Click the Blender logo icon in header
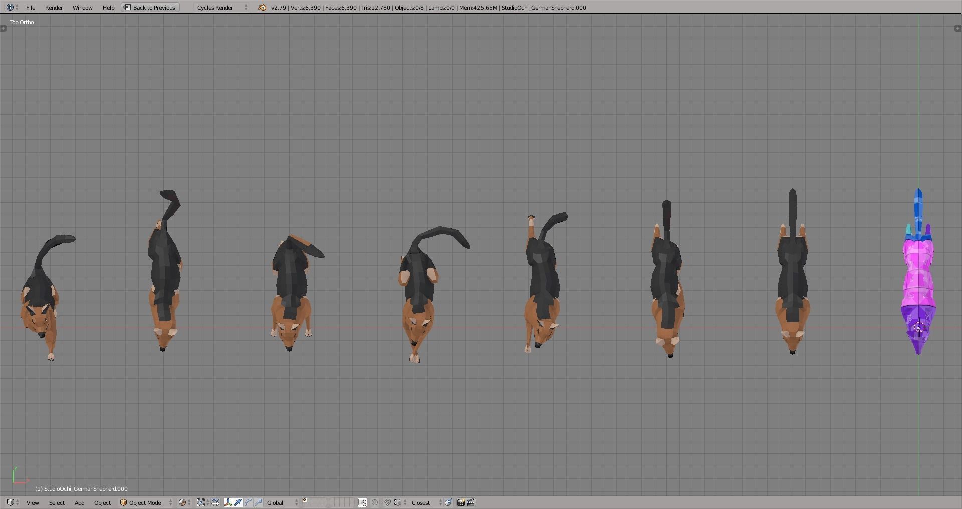This screenshot has height=509, width=962. click(262, 7)
